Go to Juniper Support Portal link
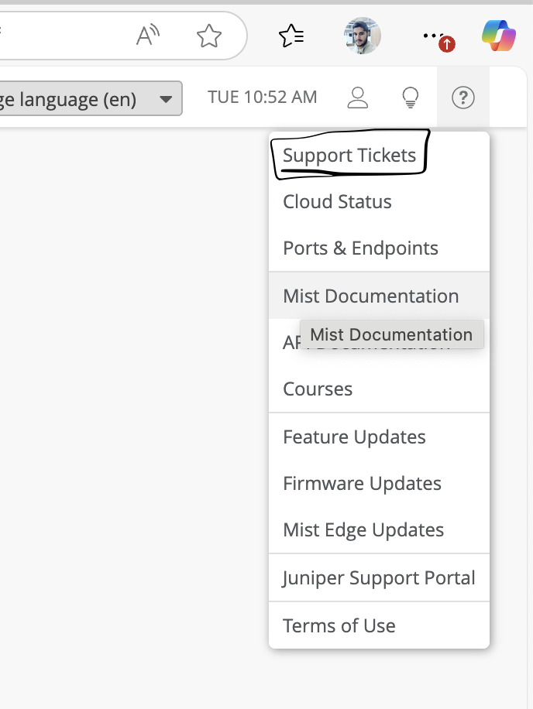The width and height of the screenshot is (533, 709). pyautogui.click(x=379, y=578)
